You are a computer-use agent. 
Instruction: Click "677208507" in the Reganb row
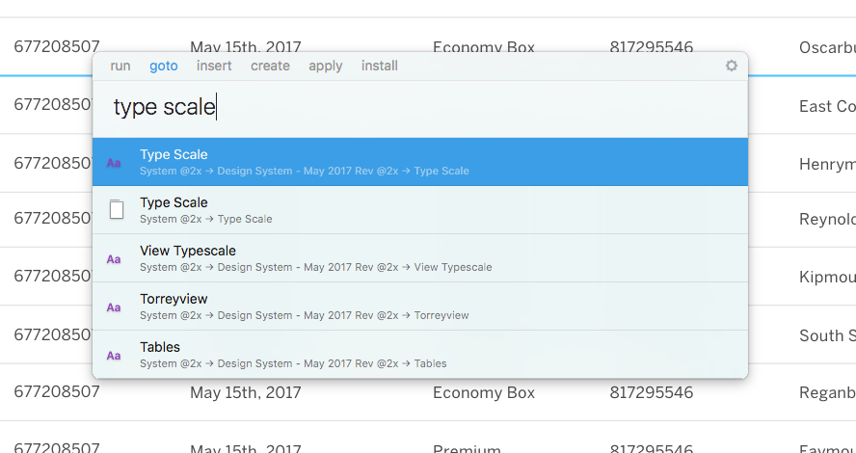click(57, 391)
